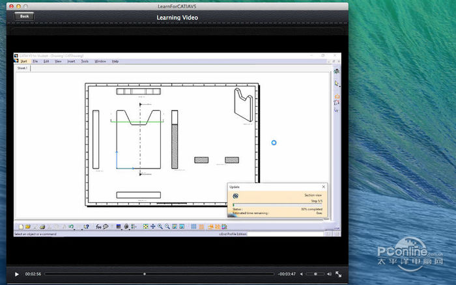Screen dimensions: 456x285
Task: Click the Undo arrow icon
Action: 71,227
